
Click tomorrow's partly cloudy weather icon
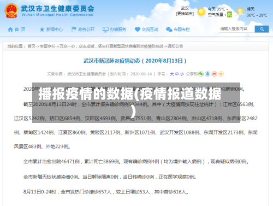[x=240, y=12]
